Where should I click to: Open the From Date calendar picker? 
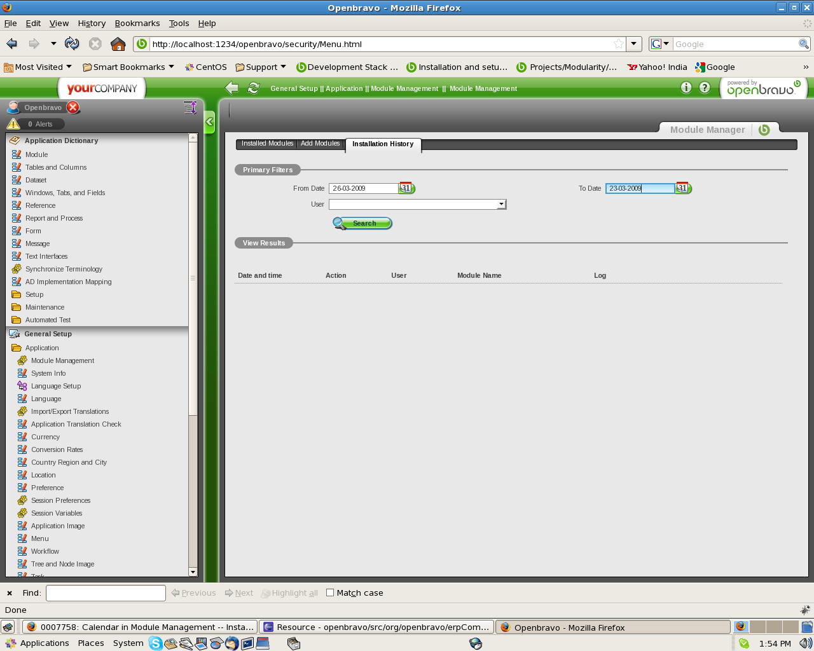pos(406,188)
